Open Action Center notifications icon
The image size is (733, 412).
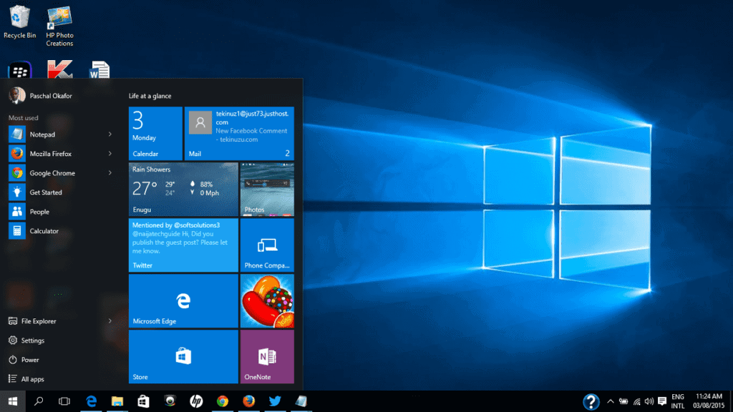point(662,401)
